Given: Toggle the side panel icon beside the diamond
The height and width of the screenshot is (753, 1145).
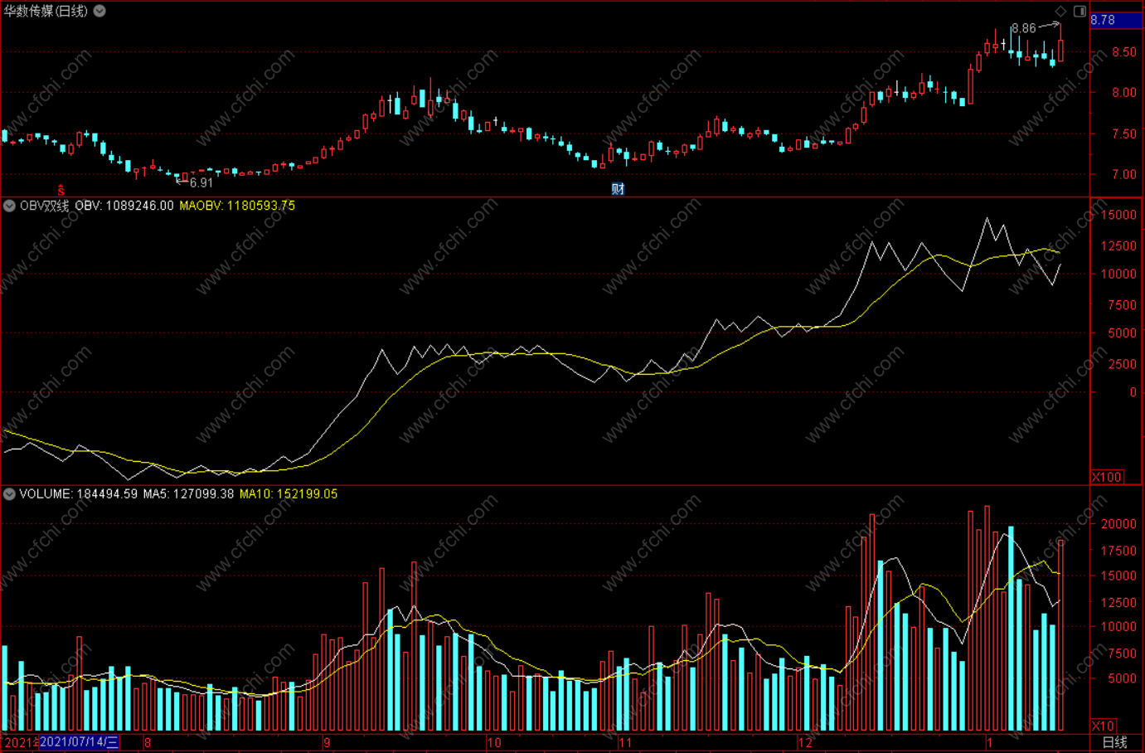Looking at the screenshot, I should pyautogui.click(x=1080, y=11).
